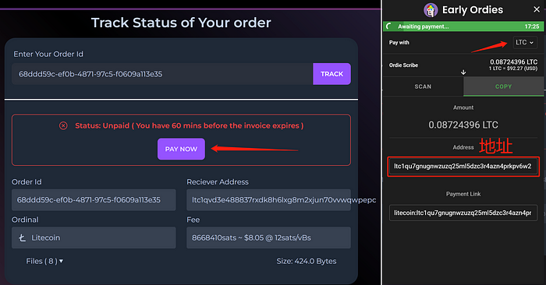This screenshot has height=285, width=546.
Task: Click the Order Id details field
Action: point(94,200)
